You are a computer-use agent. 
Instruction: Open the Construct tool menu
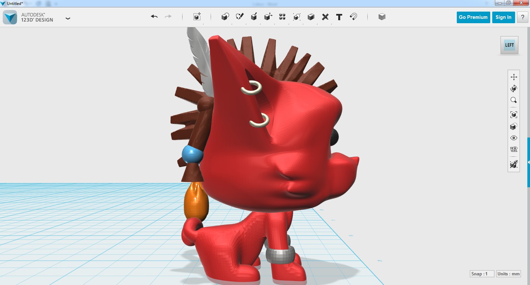[x=254, y=17]
